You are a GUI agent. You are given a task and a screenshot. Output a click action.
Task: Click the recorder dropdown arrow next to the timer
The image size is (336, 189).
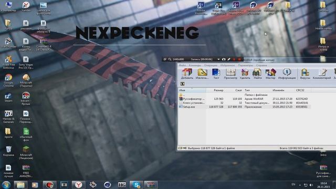tap(218, 59)
